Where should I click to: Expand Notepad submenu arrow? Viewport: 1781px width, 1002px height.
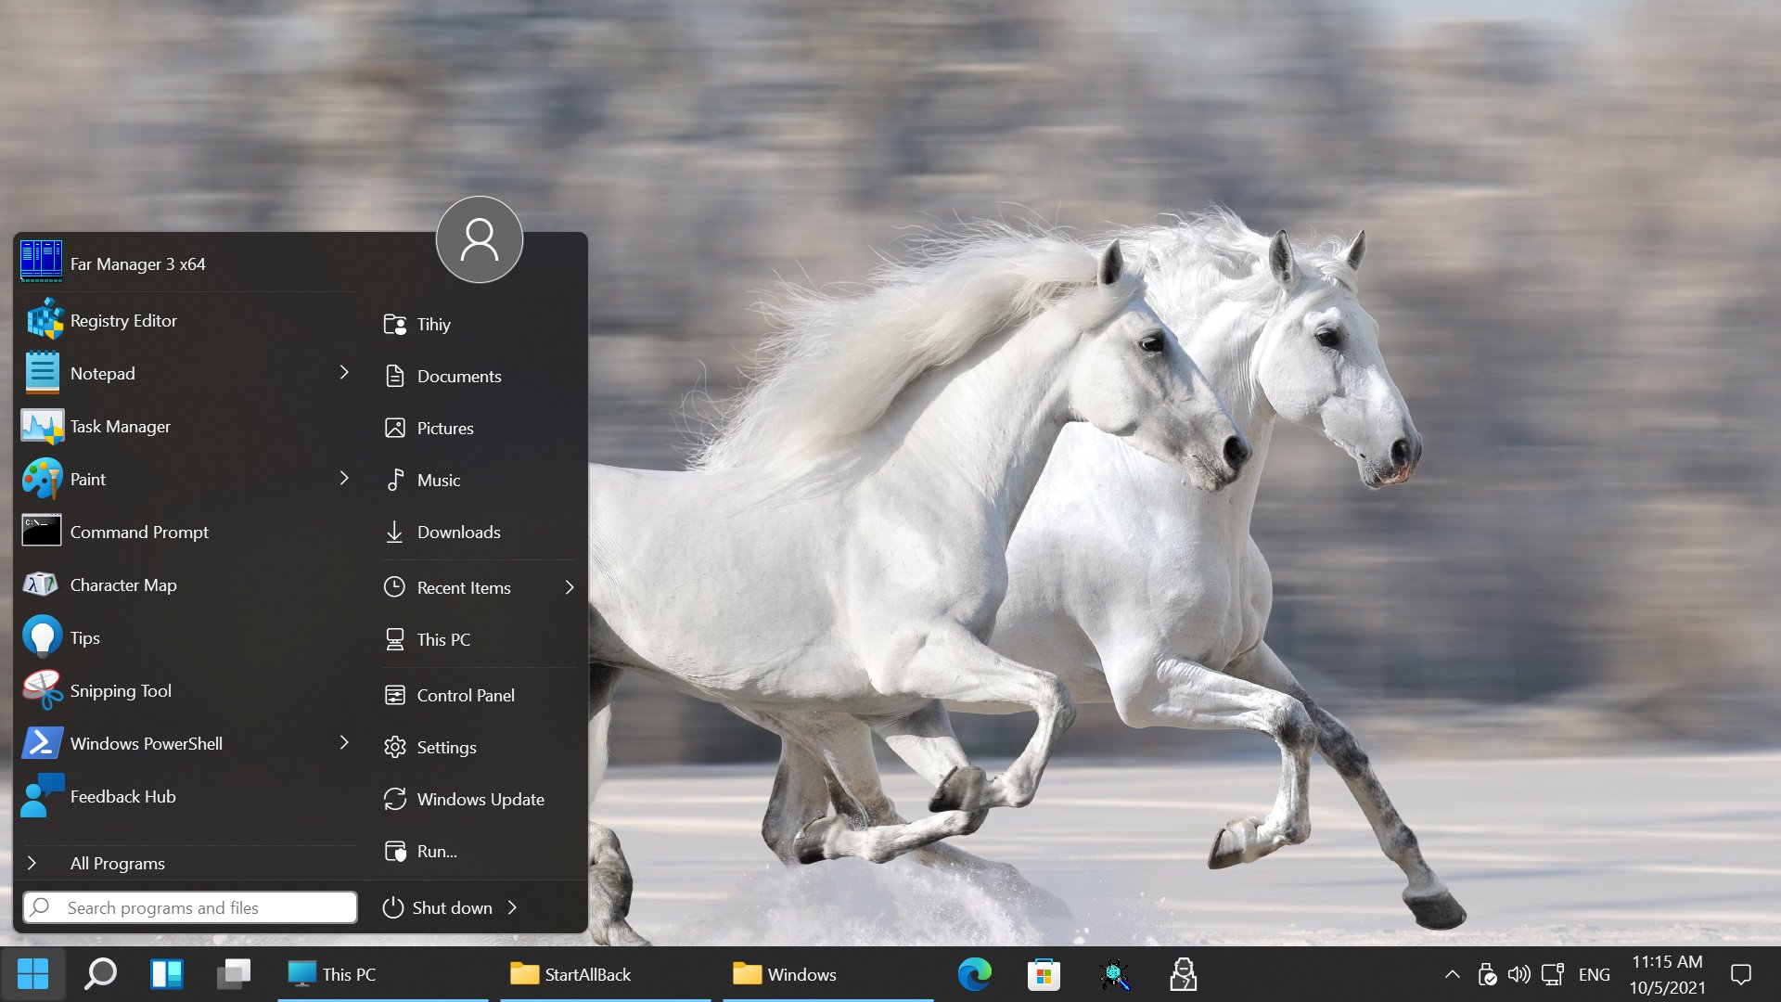[344, 372]
